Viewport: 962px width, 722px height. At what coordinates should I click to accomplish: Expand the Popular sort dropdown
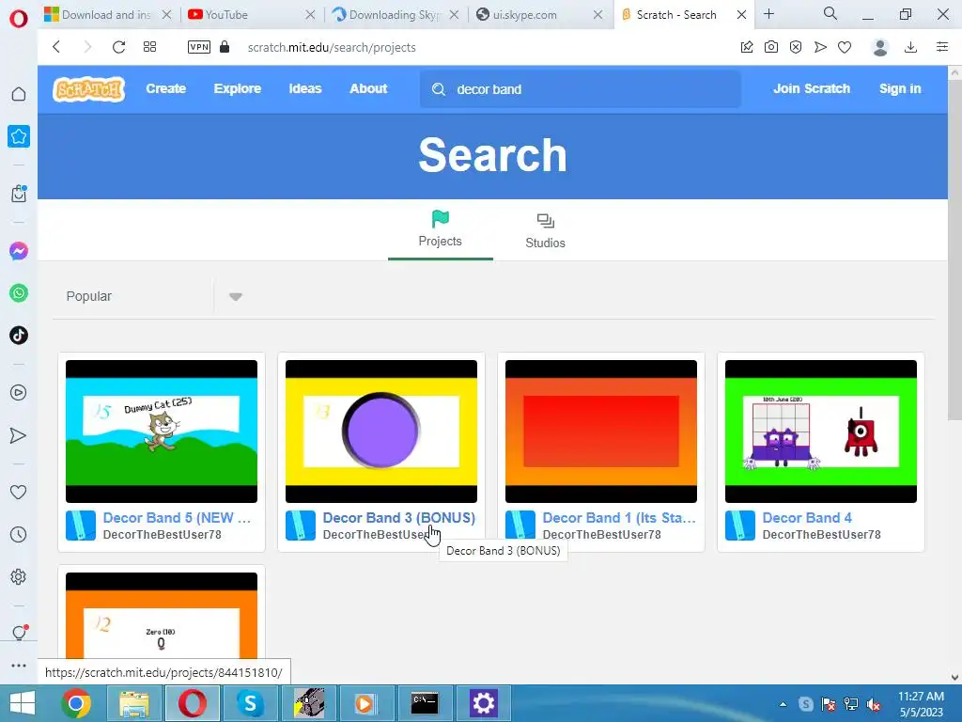236,296
